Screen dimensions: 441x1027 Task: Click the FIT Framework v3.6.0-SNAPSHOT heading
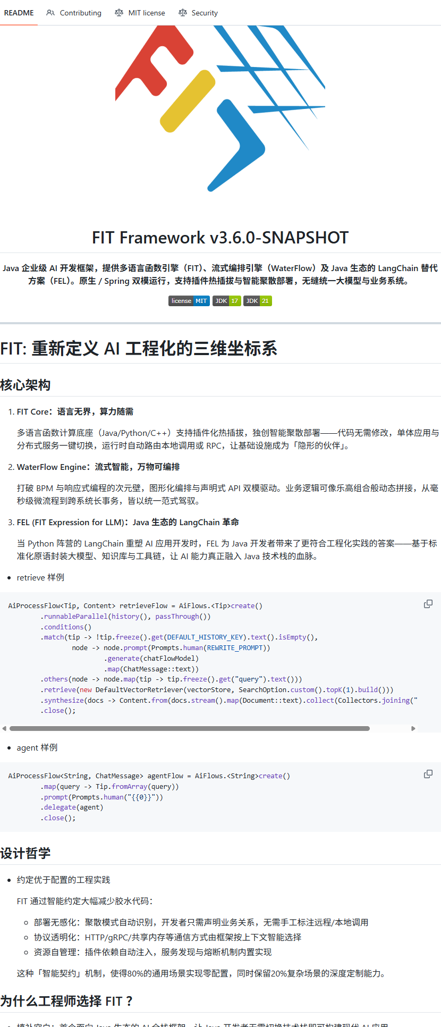click(220, 237)
